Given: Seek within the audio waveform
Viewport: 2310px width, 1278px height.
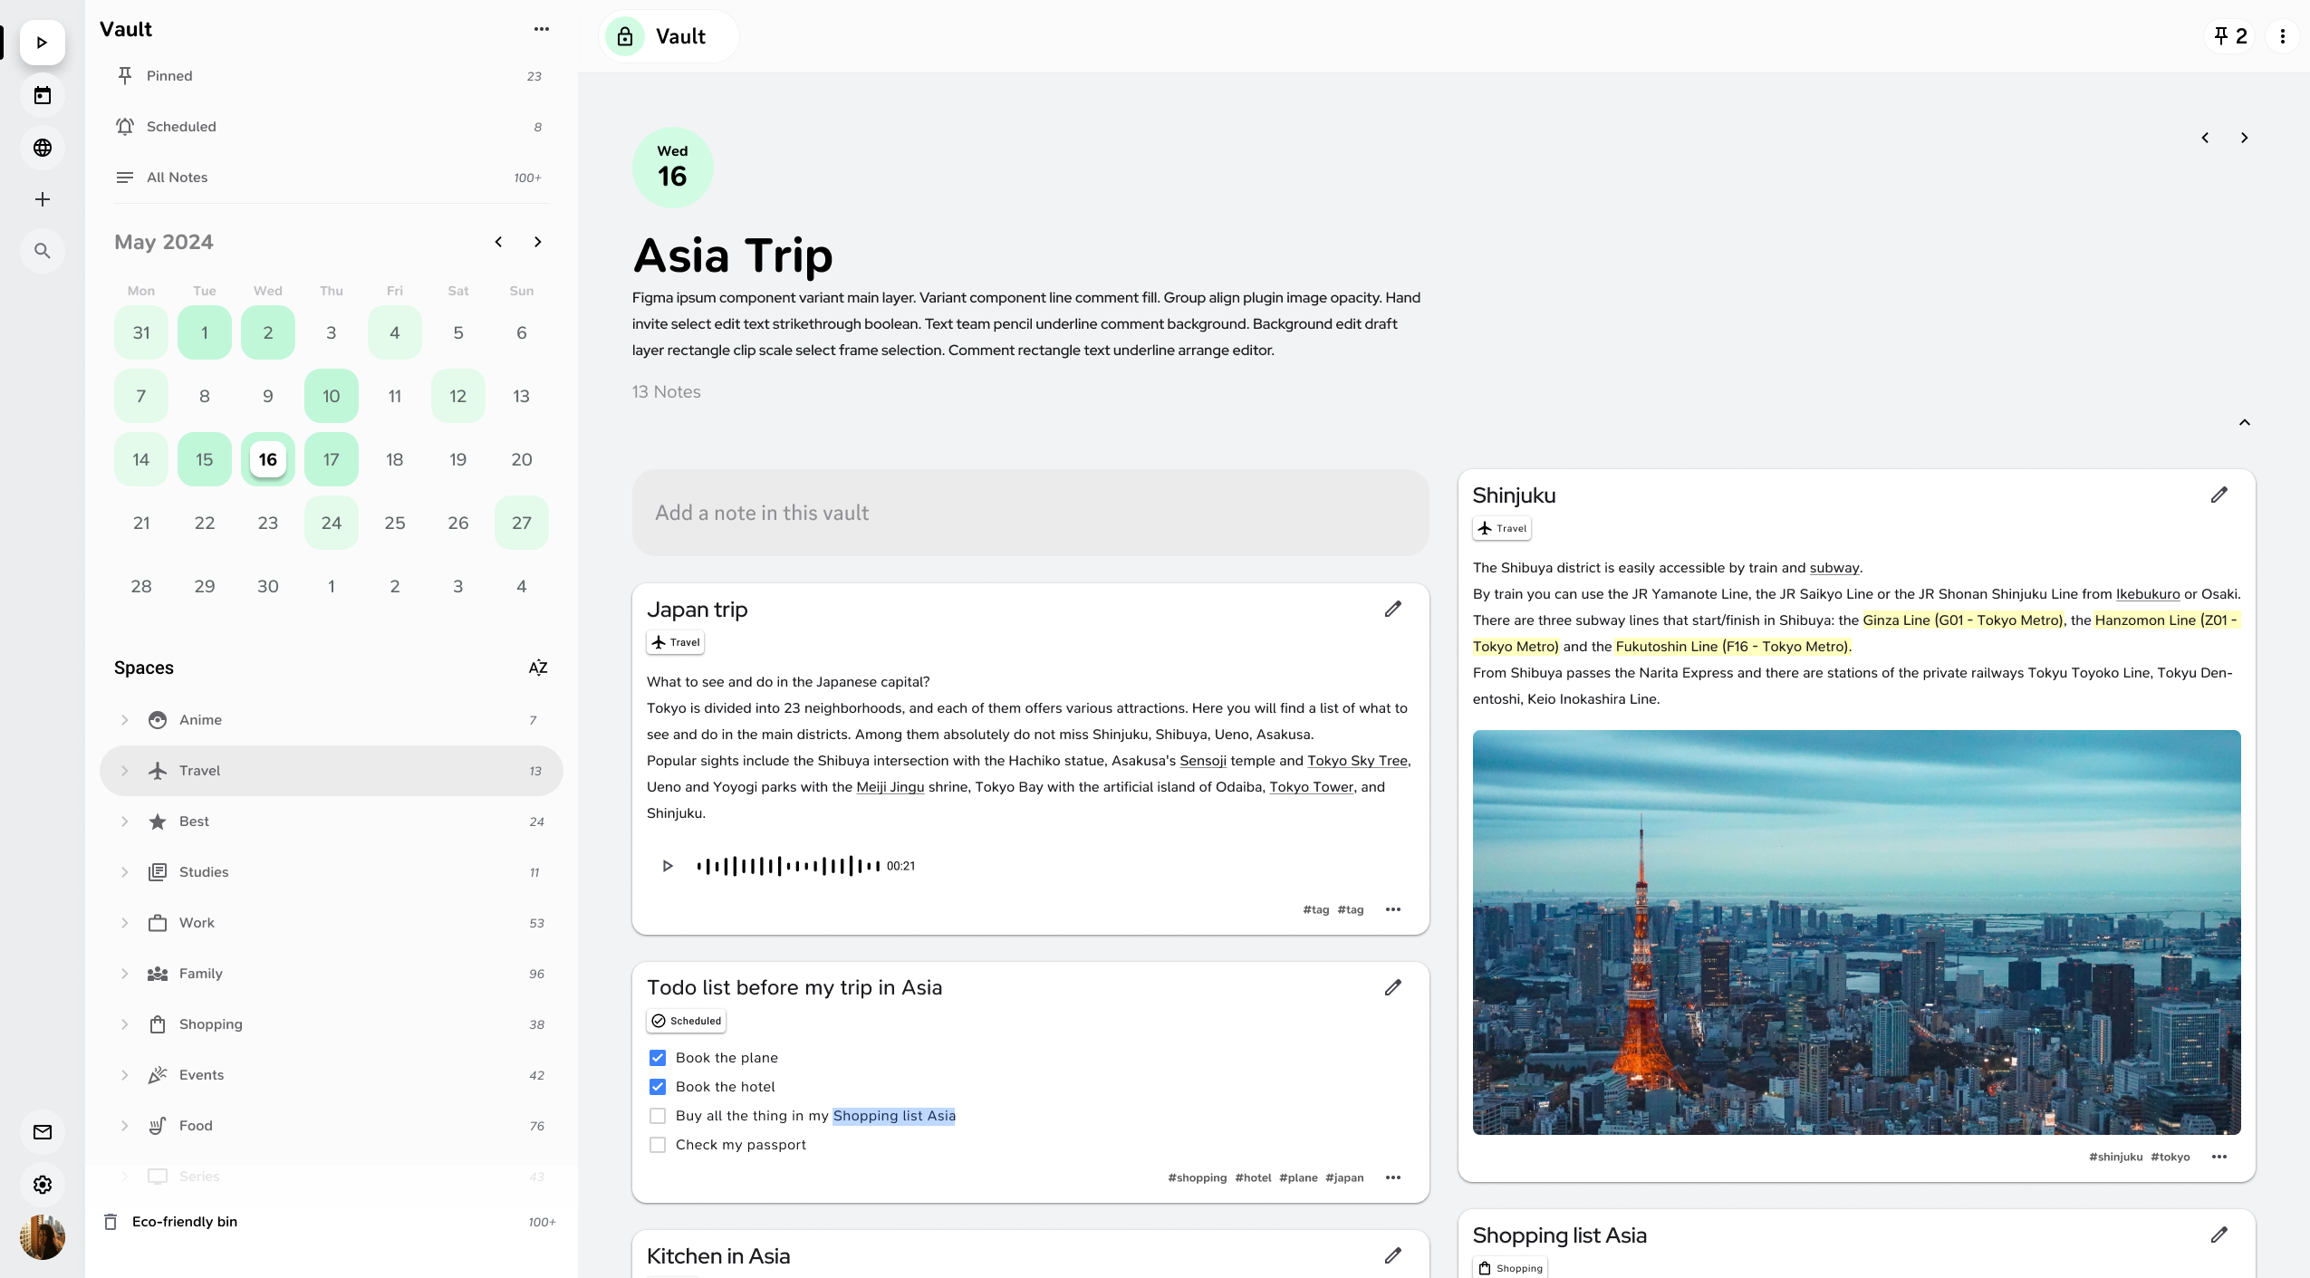Looking at the screenshot, I should (788, 866).
